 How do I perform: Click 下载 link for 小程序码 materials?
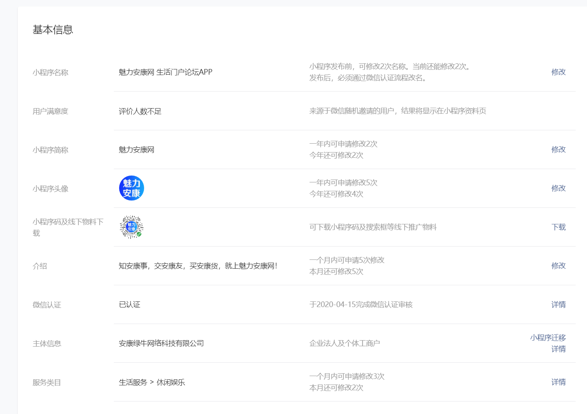558,227
